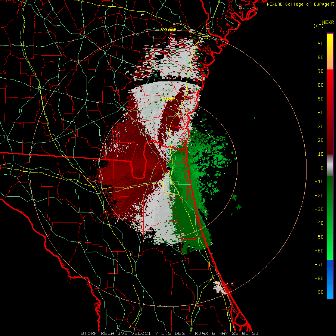Click the -10 knot scale label
336x336 pixels.
319,182
